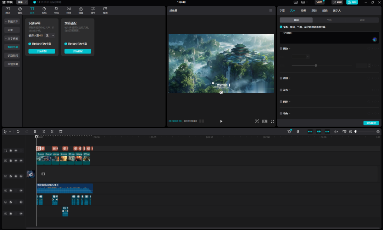
Task: Click the preview-axis align icon in timeline toolbar
Action: pyautogui.click(x=336, y=131)
